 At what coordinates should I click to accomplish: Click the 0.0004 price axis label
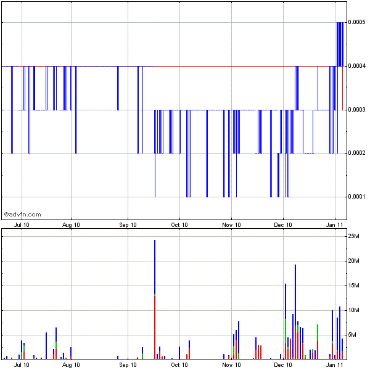(x=356, y=66)
